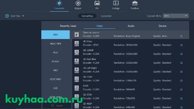Choose HEVC MP4 in the format list
Image resolution: width=194 pixels, height=109 pixels.
coord(55,44)
